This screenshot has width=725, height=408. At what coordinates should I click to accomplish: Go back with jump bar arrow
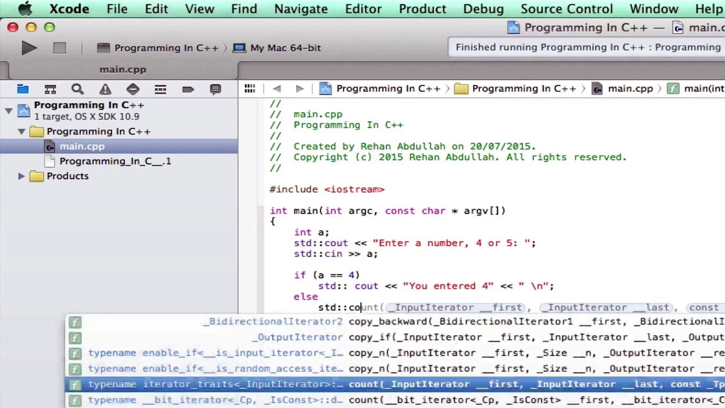pyautogui.click(x=277, y=88)
